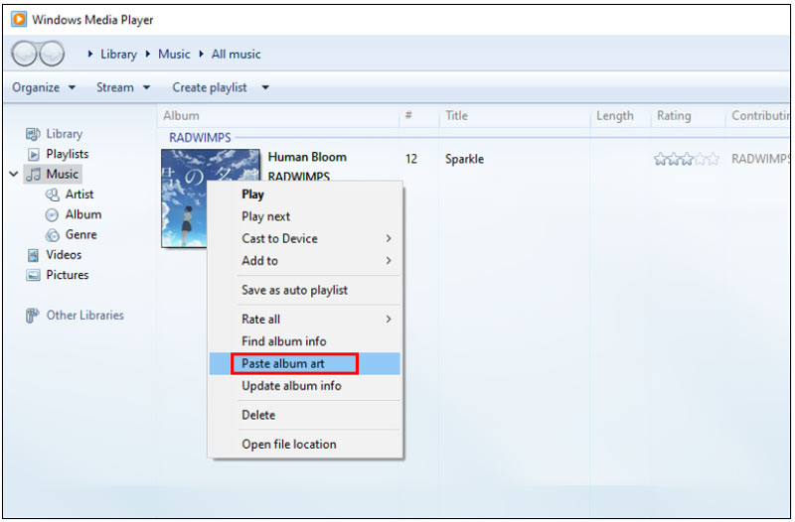
Task: Click RADWIMPS in contributing artist column
Action: pyautogui.click(x=760, y=159)
